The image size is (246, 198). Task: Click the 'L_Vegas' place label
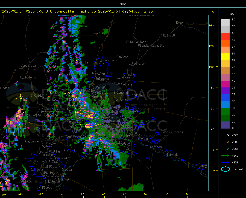click(x=35, y=115)
